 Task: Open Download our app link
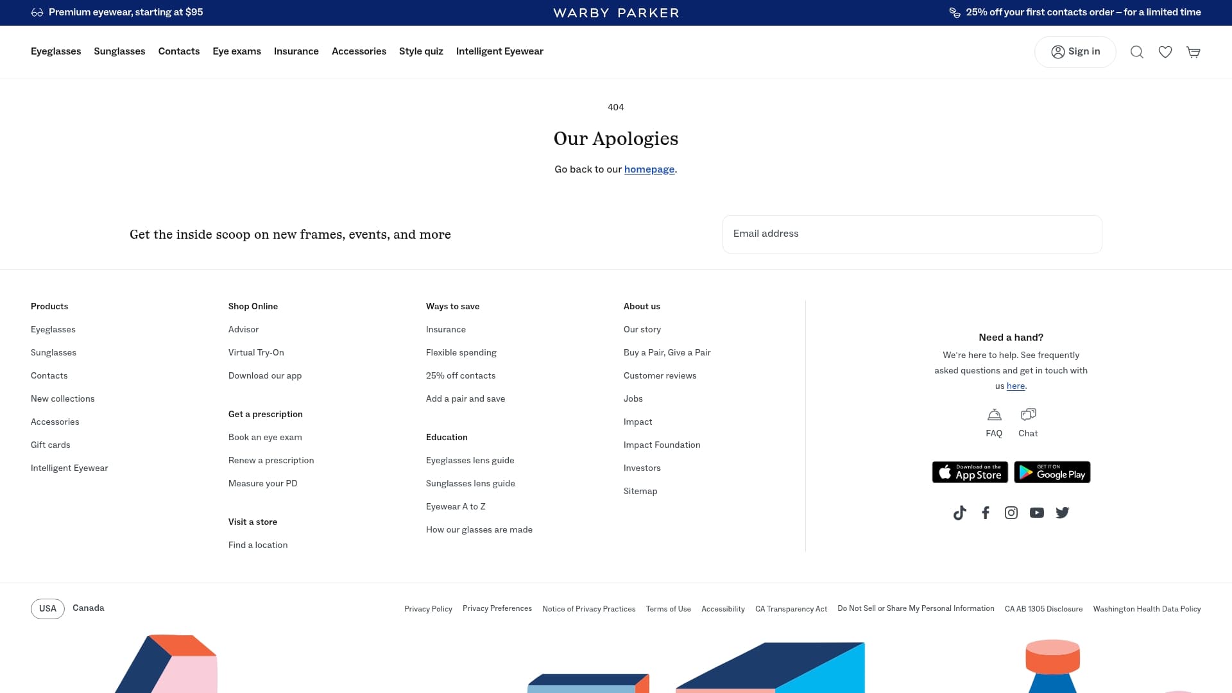point(265,376)
